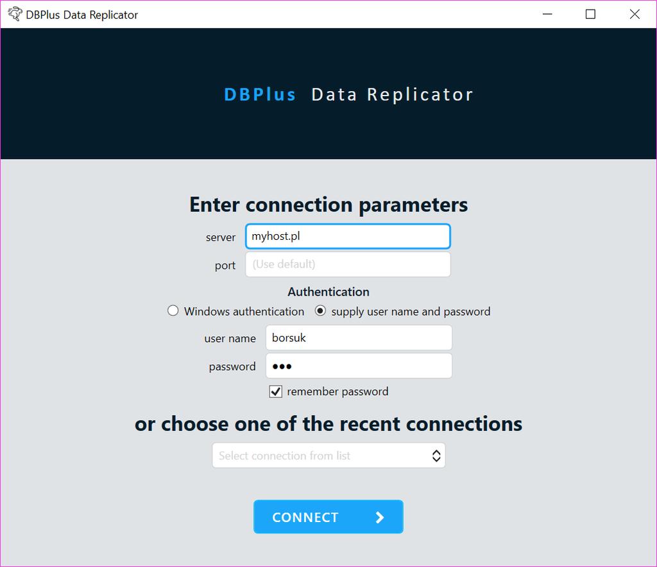Click the 'user name' field label
The image size is (657, 567).
pyautogui.click(x=230, y=339)
